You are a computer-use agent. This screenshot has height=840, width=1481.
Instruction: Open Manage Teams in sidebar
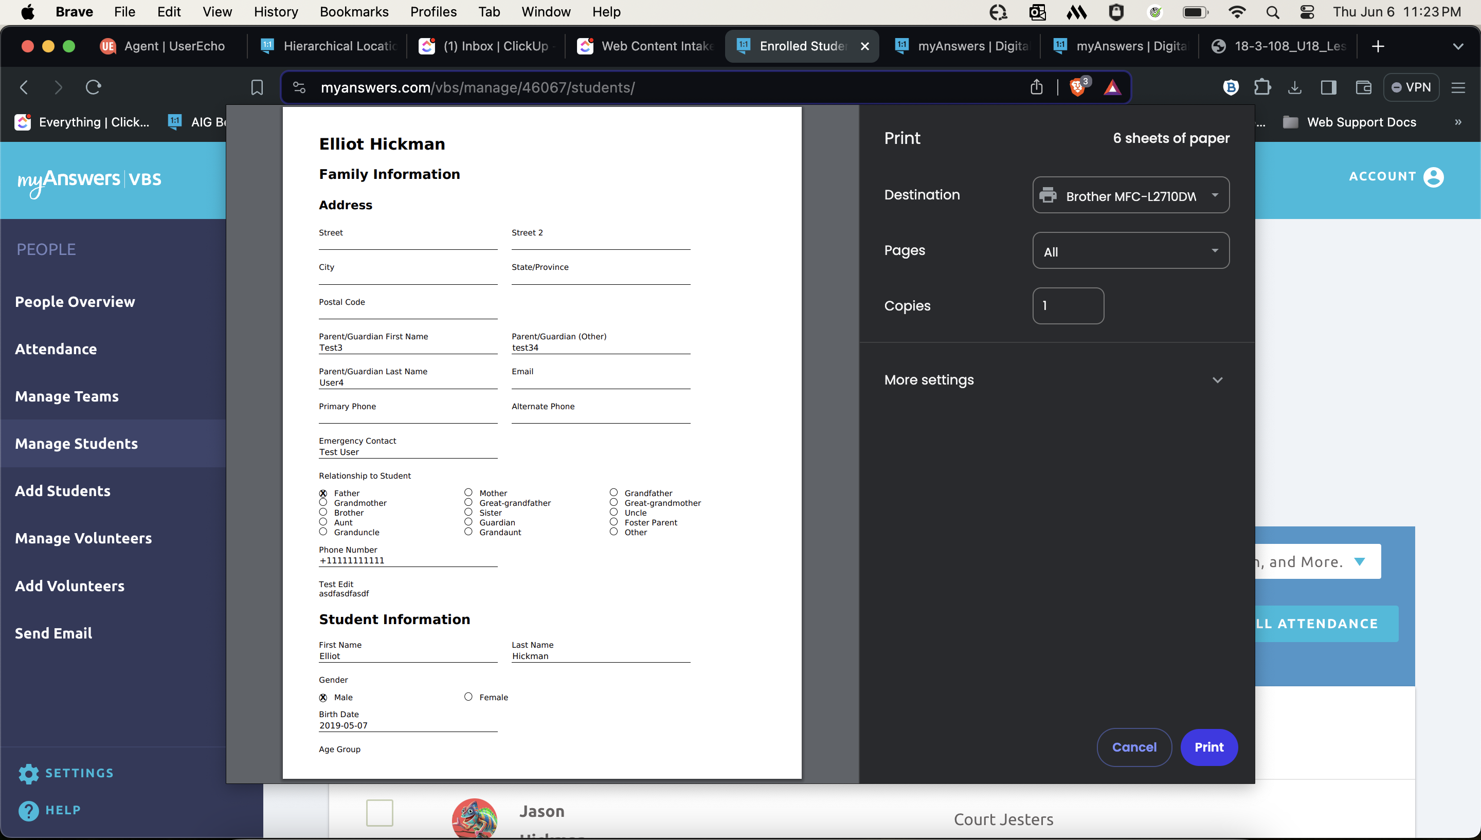click(67, 396)
